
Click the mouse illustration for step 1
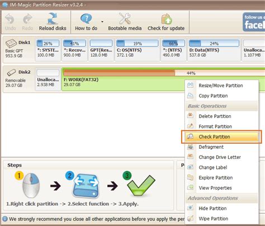coord(31,185)
